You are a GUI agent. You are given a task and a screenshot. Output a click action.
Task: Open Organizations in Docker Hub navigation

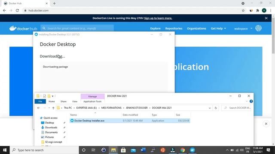(x=196, y=29)
